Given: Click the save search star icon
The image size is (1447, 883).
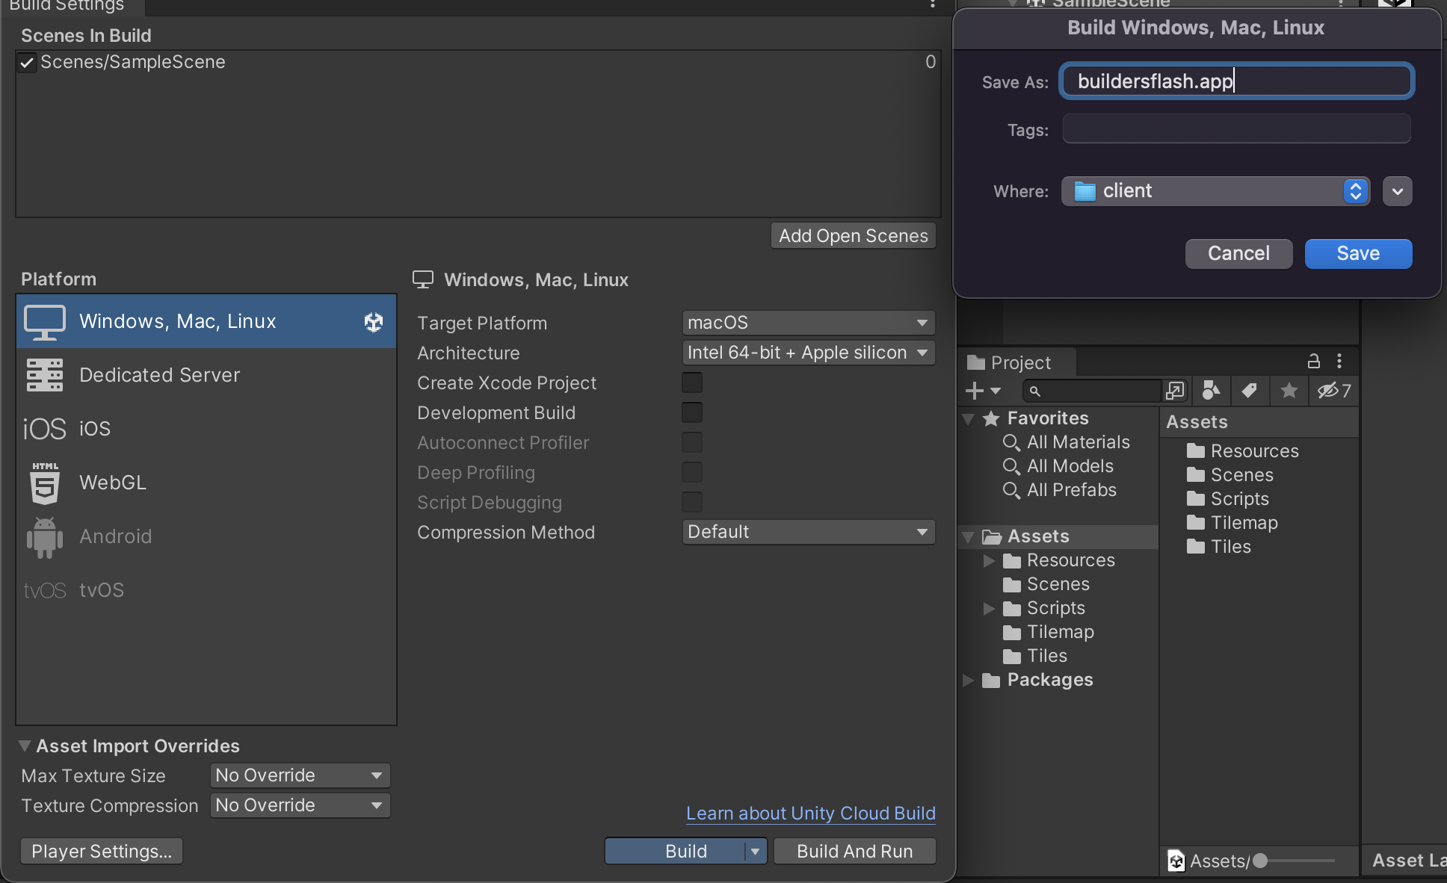Looking at the screenshot, I should point(1289,391).
